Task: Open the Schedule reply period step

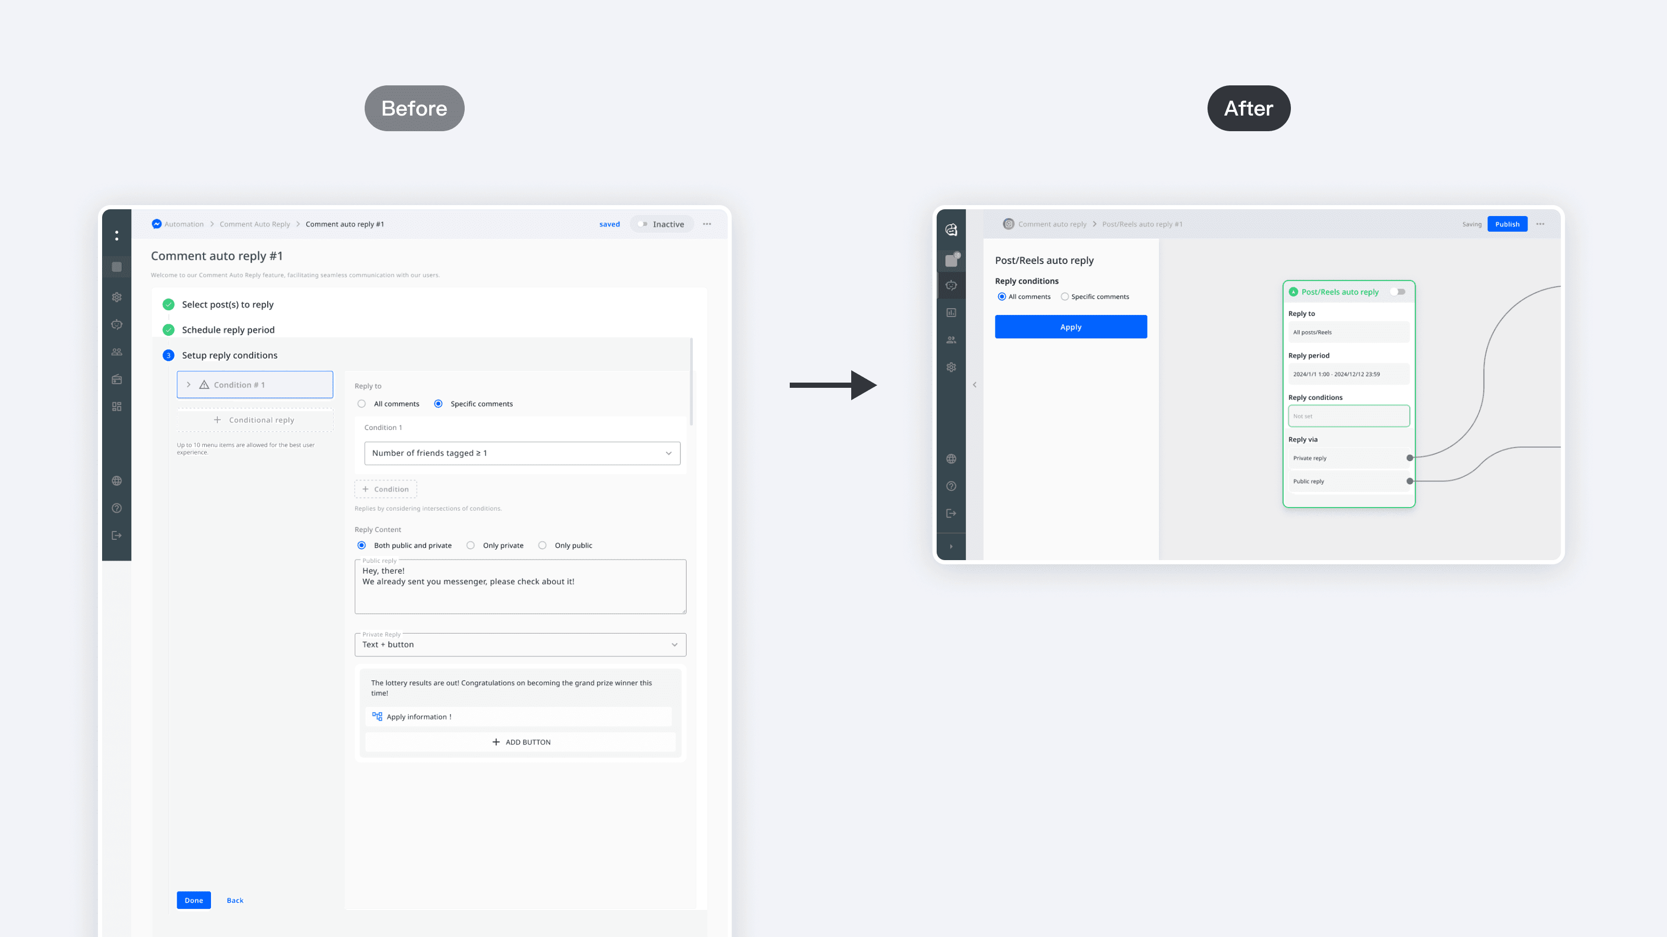Action: click(229, 330)
